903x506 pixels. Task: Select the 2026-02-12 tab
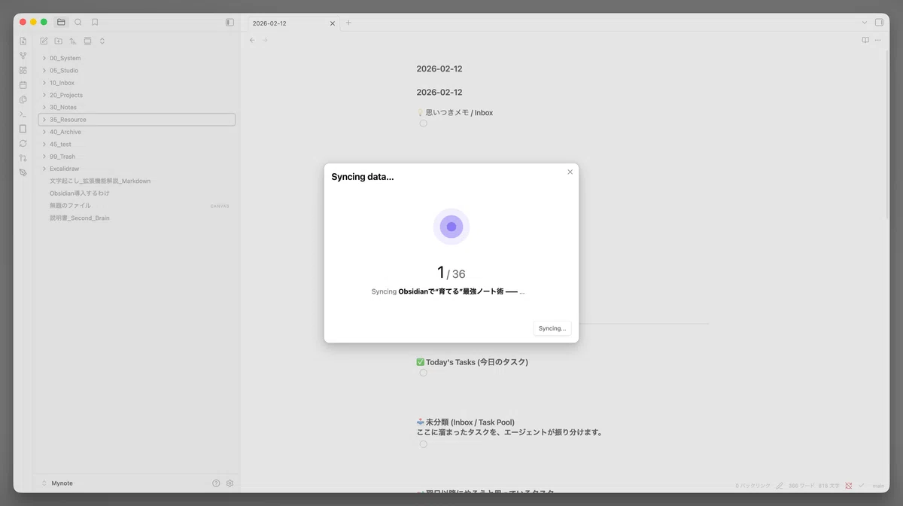294,23
